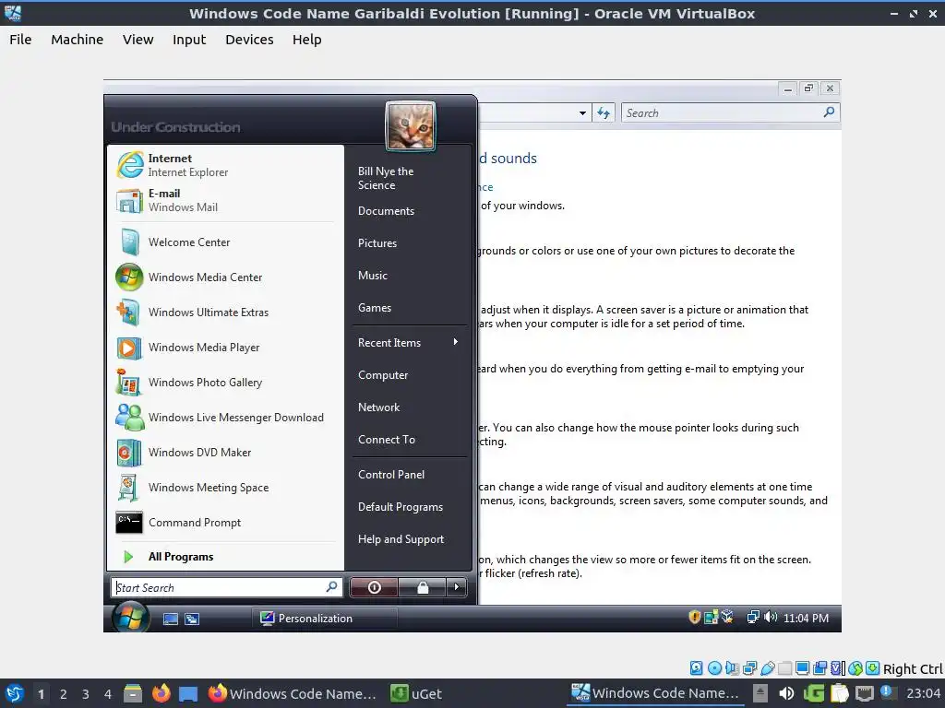Open the VirtualBox File menu

20,39
